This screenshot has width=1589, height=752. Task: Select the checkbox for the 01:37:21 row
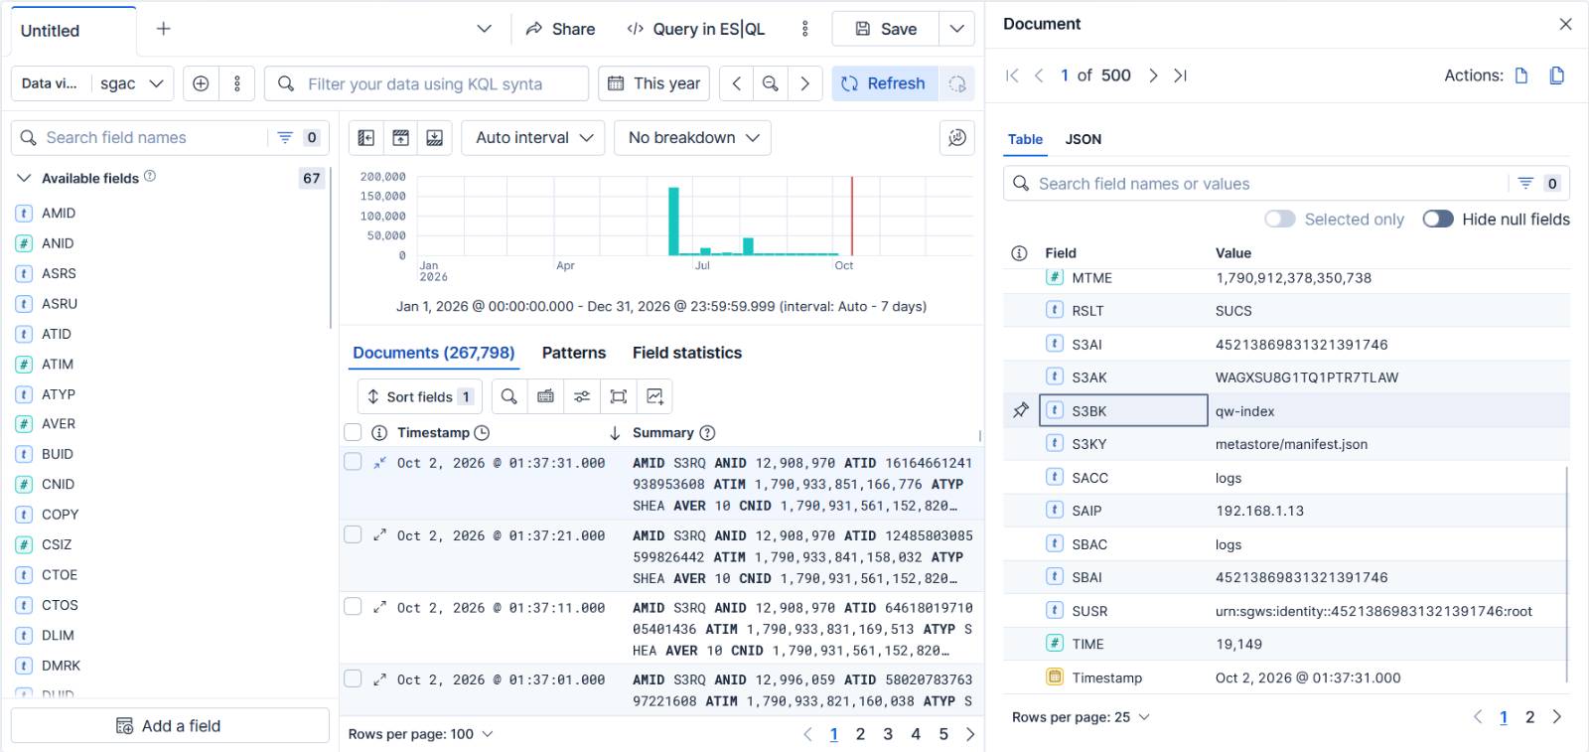point(353,534)
